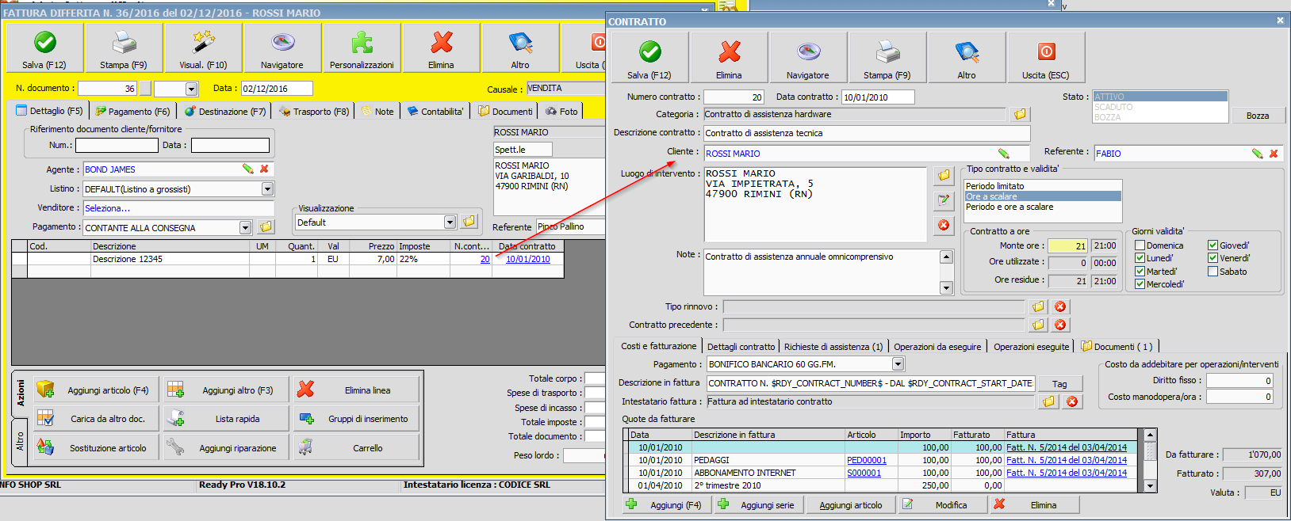Clear Tipo rinnovo with red delete icon

[x=1060, y=306]
